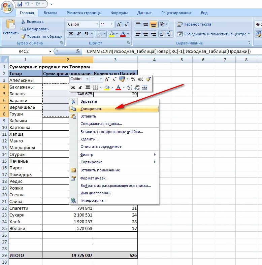This screenshot has height=265, width=262.
Task: Increase decimal places in mini toolbar
Action: 130,88
